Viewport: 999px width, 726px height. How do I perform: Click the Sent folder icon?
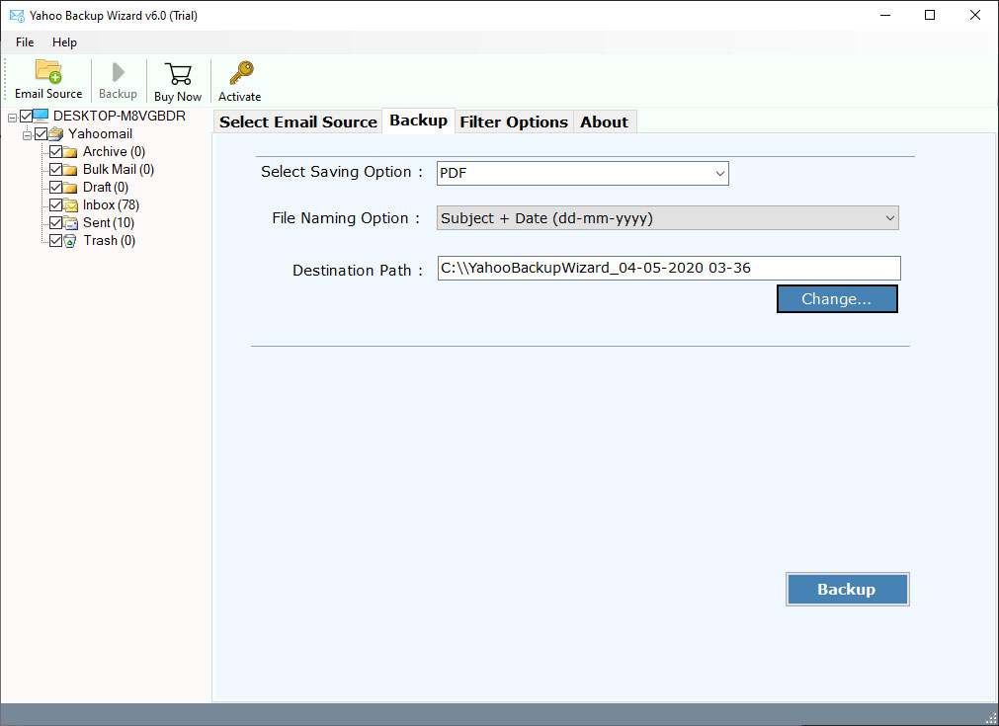coord(70,223)
